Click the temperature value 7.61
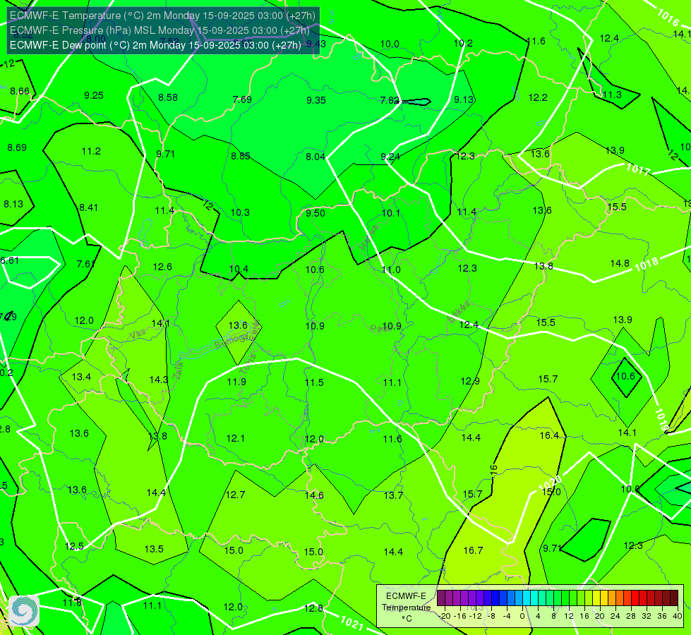This screenshot has width=691, height=635. point(86,264)
